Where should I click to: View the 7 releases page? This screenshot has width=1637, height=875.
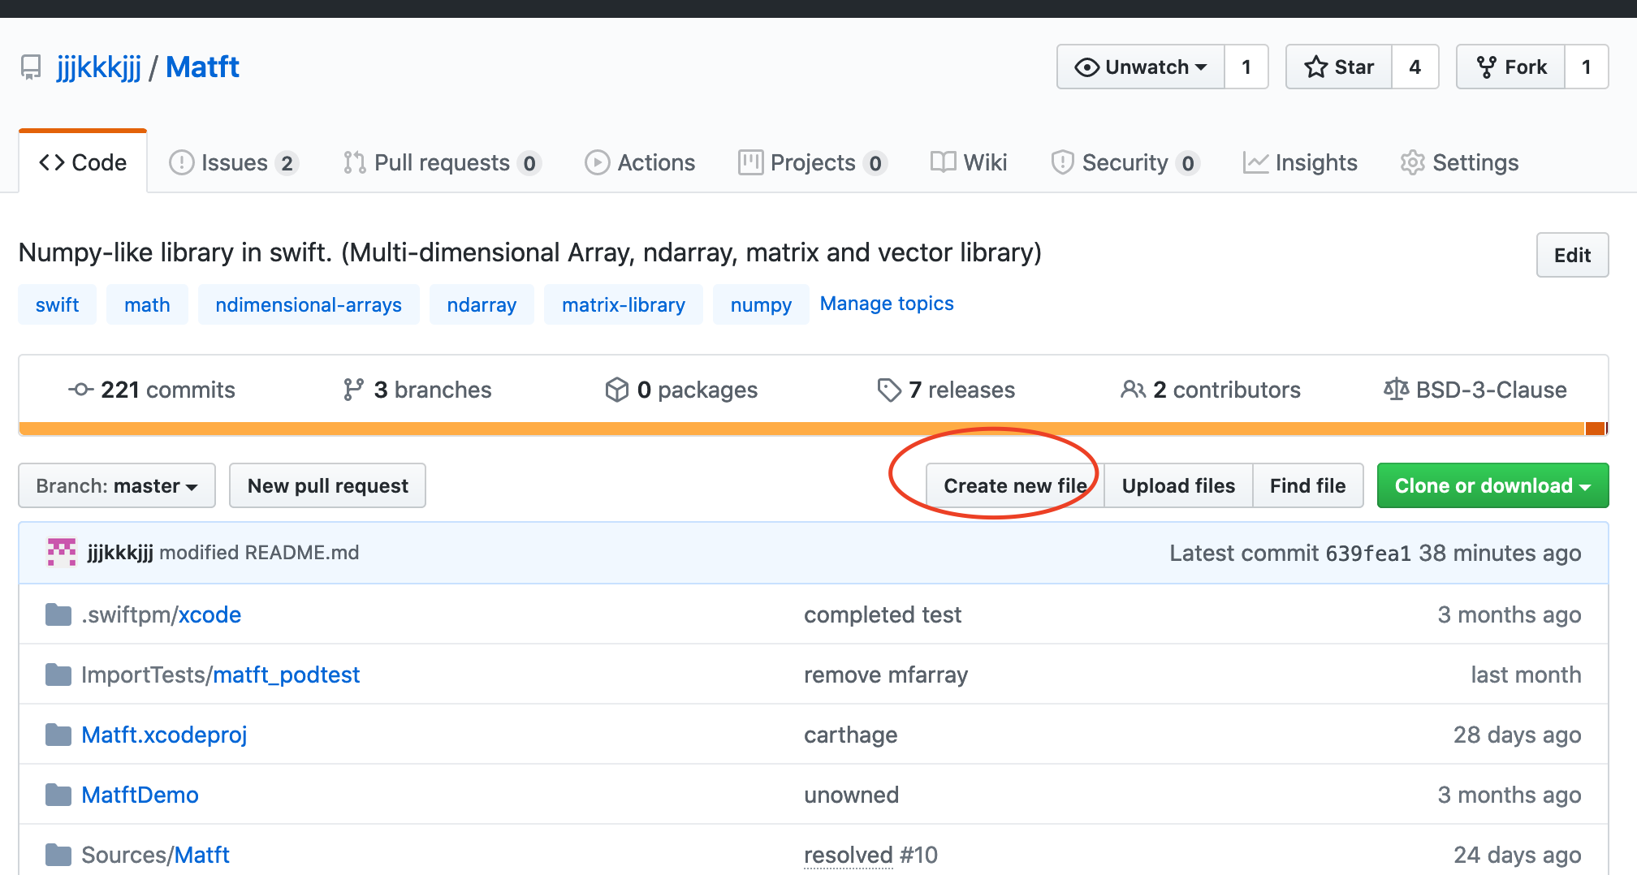tap(946, 390)
